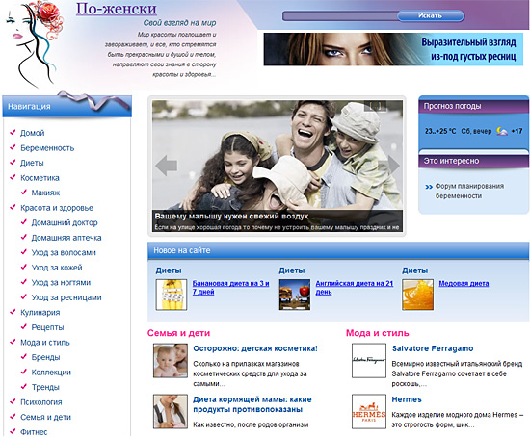
Task: Open Красота и здоровье section
Action: 57,208
